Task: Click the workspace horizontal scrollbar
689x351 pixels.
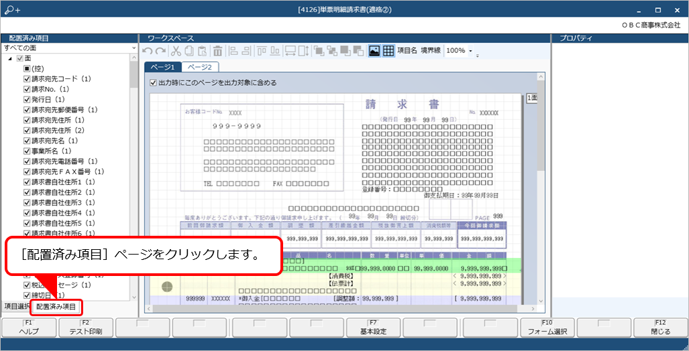Action: (342, 308)
